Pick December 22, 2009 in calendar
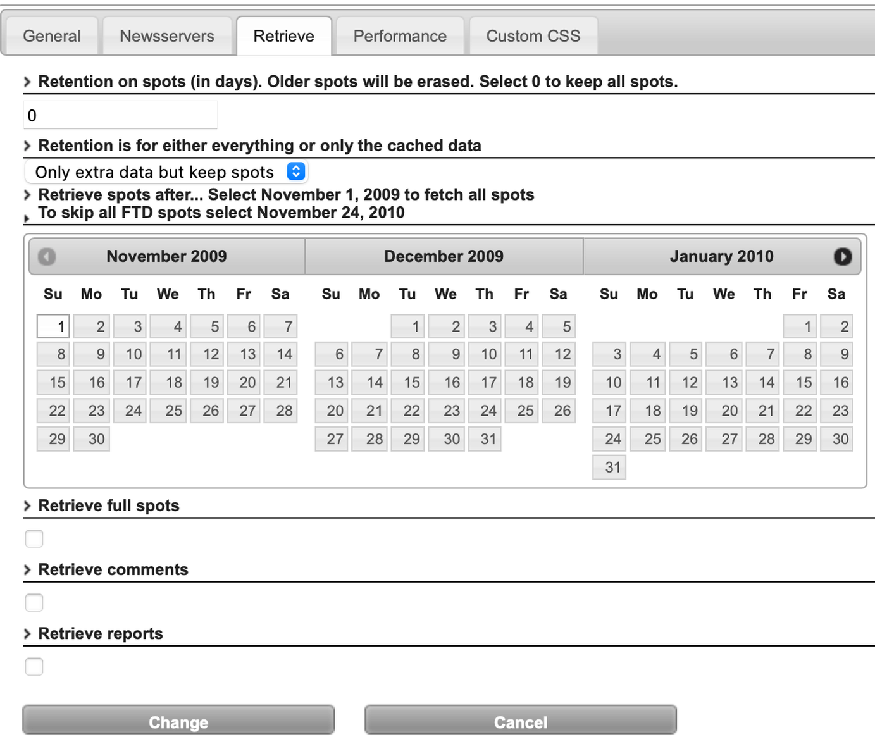 click(408, 411)
